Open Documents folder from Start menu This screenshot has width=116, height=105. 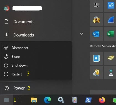click(36, 22)
